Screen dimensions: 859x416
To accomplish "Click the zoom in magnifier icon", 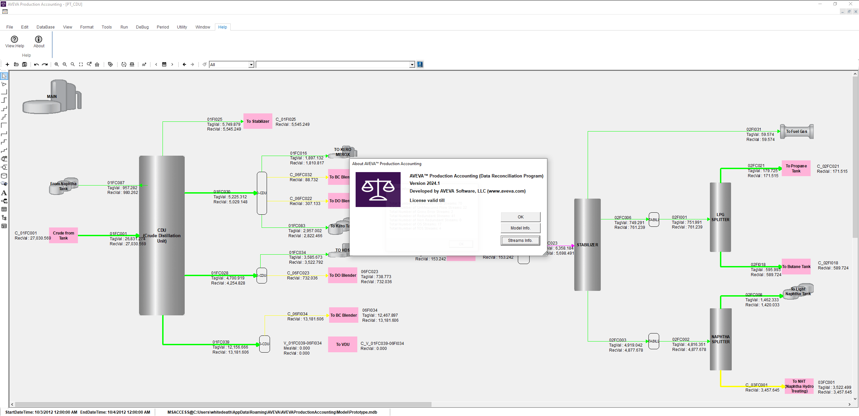I will point(57,64).
